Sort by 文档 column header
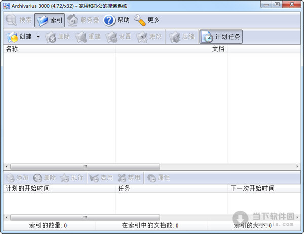The height and width of the screenshot is (234, 304). 171,49
